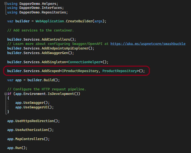Click the 'var app = builder.Build();' line
Screen dimensions: 191x153
point(33,80)
